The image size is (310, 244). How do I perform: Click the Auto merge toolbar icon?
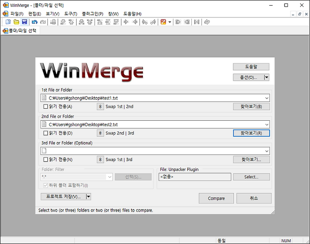click(197, 22)
